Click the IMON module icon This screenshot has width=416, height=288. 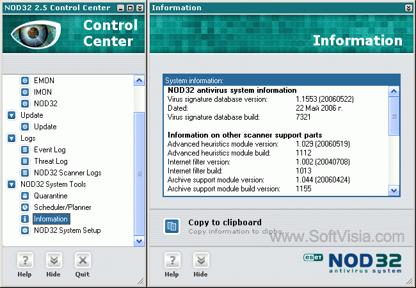[25, 92]
